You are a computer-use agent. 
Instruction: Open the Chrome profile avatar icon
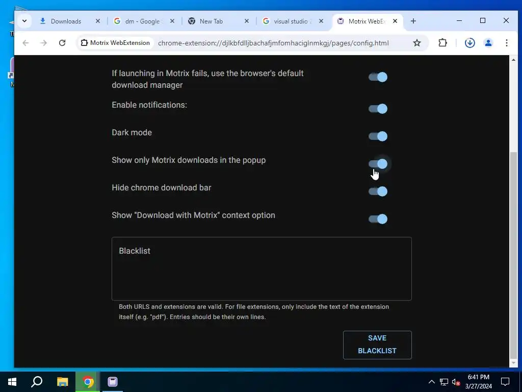tap(488, 43)
